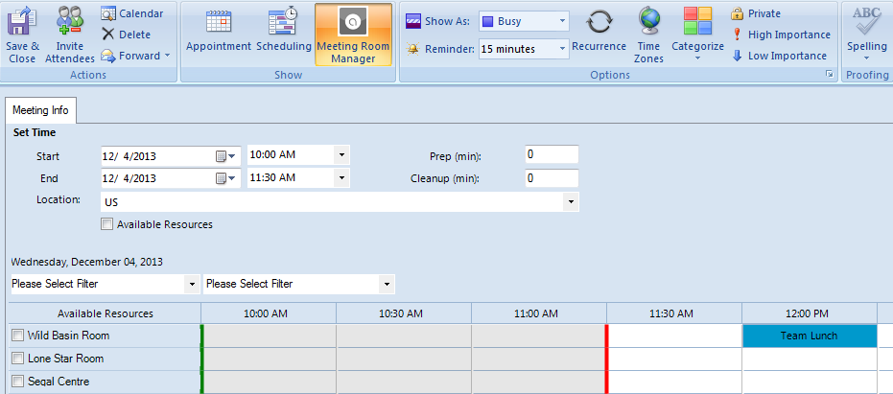Check the Wild Basin Room checkbox
893x394 pixels.
point(17,336)
